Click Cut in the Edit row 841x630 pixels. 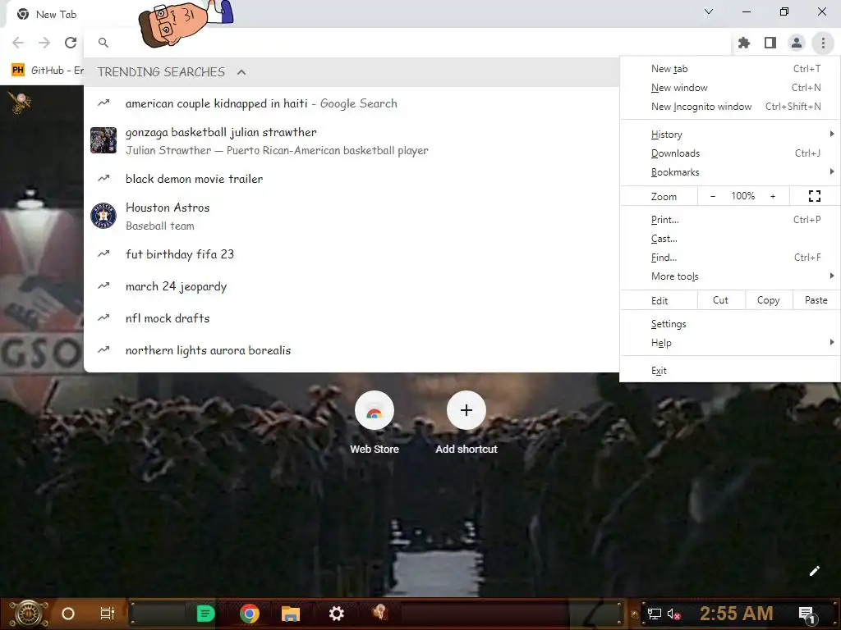(720, 300)
